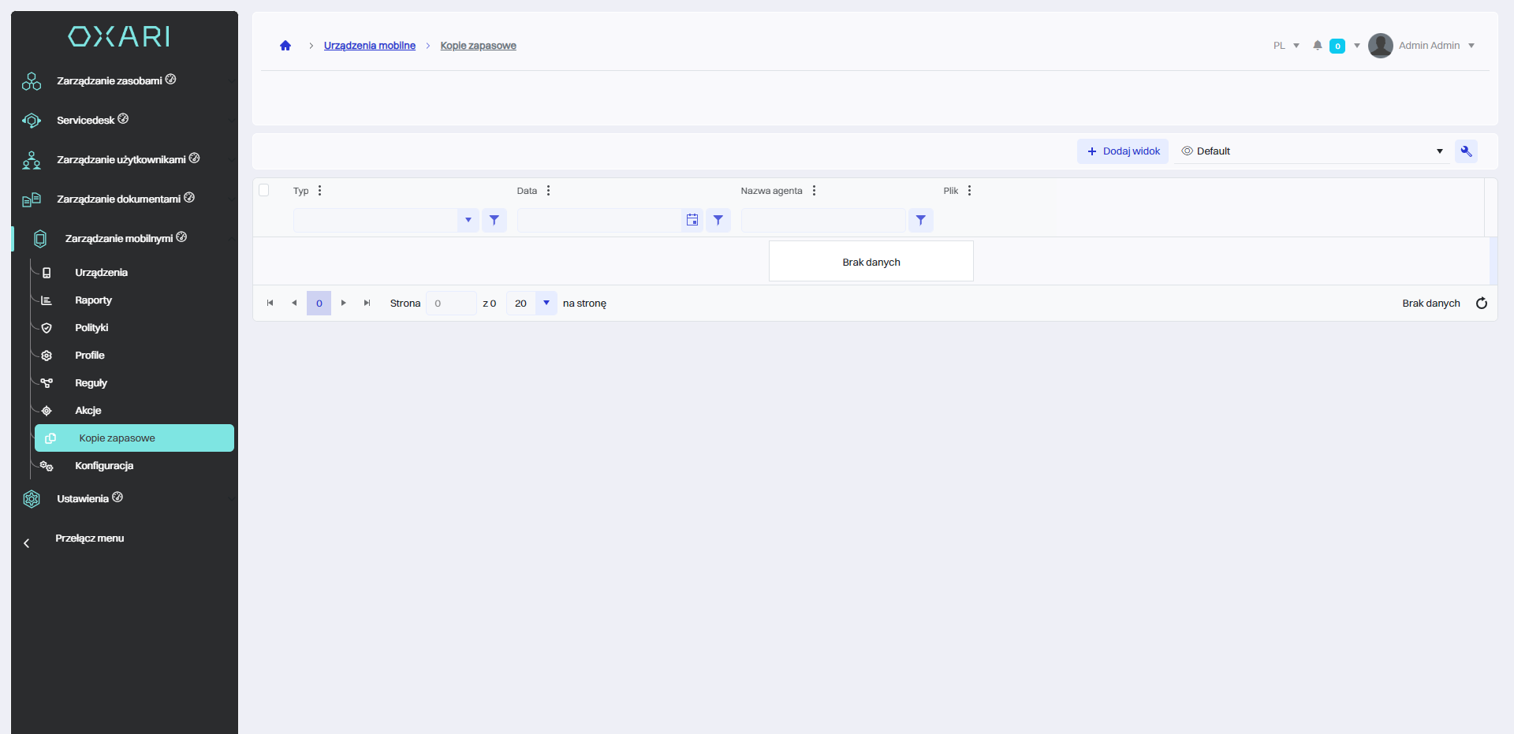
Task: Click the wrench view settings icon
Action: [x=1466, y=151]
